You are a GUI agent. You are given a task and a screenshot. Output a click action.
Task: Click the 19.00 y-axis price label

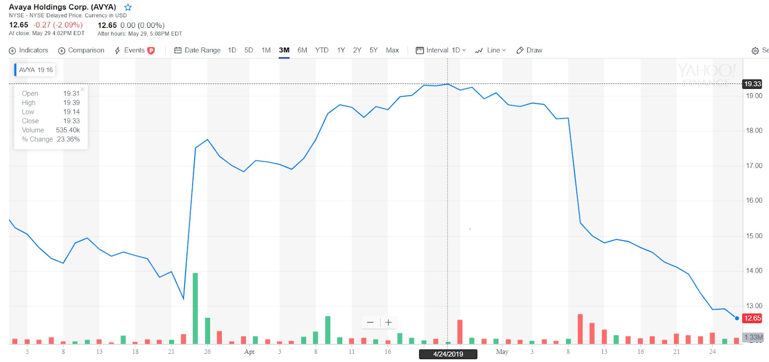754,96
